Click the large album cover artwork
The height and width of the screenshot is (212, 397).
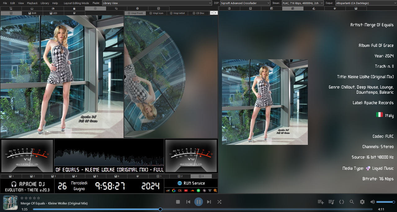click(x=62, y=77)
